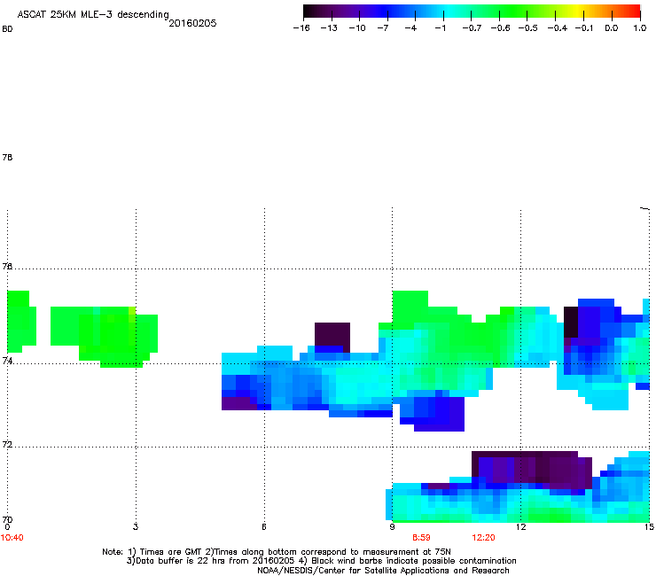Click the colorbar label -1

[440, 28]
